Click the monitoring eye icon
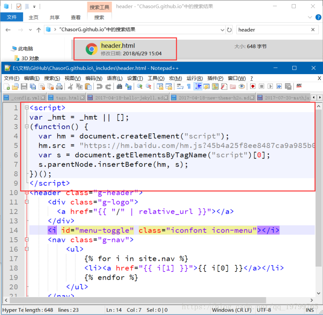 click(242, 87)
